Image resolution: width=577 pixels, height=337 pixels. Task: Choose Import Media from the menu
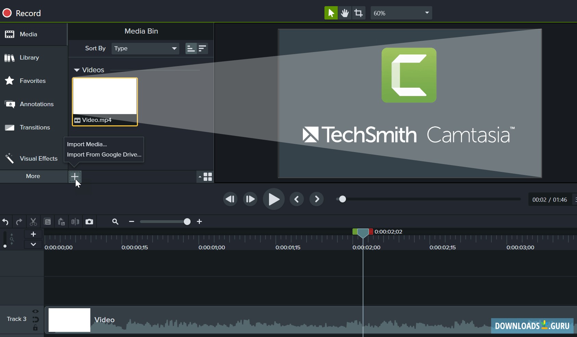pyautogui.click(x=86, y=144)
